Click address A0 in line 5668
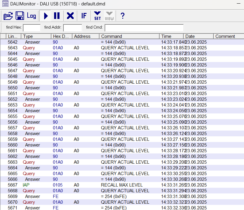 [76, 191]
